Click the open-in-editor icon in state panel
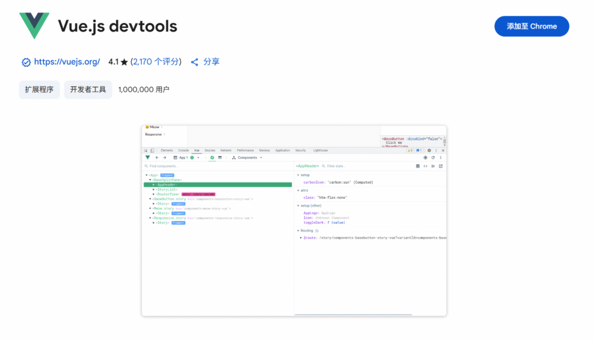Viewport: 594px width, 341px height. point(441,166)
